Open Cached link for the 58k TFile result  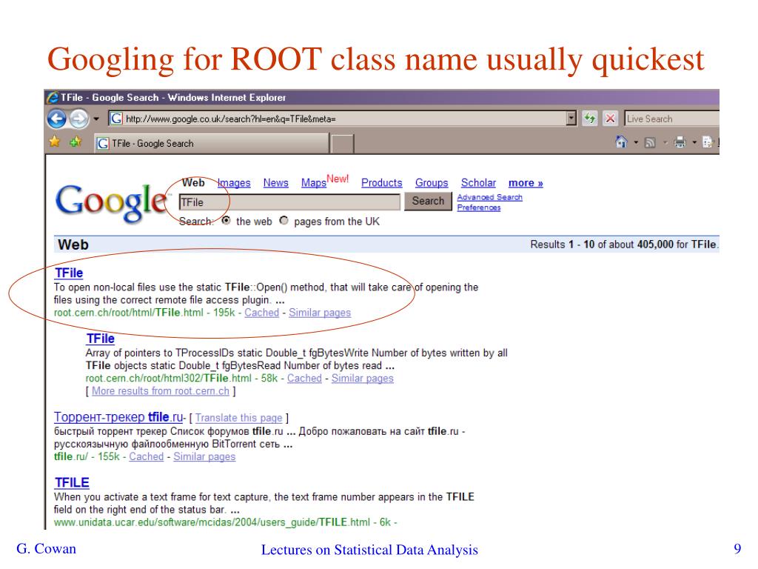pos(304,379)
